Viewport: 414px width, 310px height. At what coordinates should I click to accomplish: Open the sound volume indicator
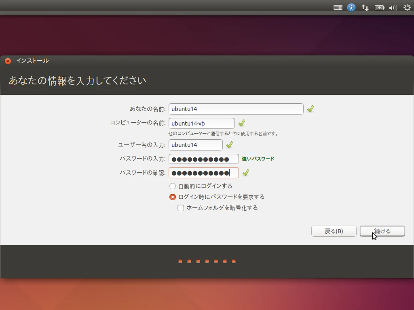393,8
